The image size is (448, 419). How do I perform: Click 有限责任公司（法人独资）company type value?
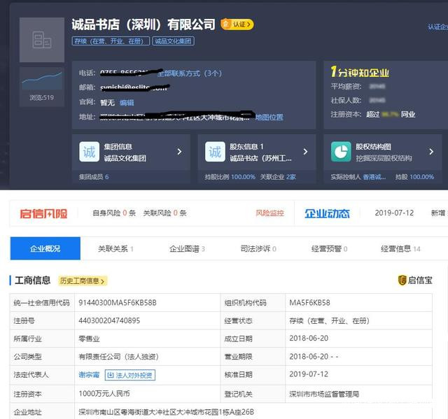[x=118, y=357]
